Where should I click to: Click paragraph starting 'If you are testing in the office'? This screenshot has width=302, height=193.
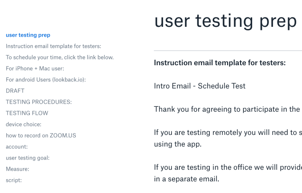228,173
